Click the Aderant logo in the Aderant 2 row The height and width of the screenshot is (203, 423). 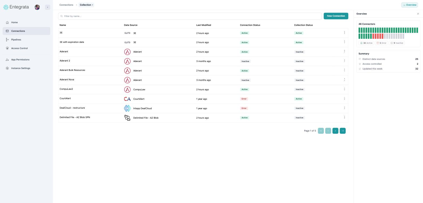[x=127, y=61]
